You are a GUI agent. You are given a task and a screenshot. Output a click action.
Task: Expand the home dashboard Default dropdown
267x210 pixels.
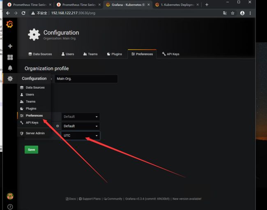[x=81, y=126]
